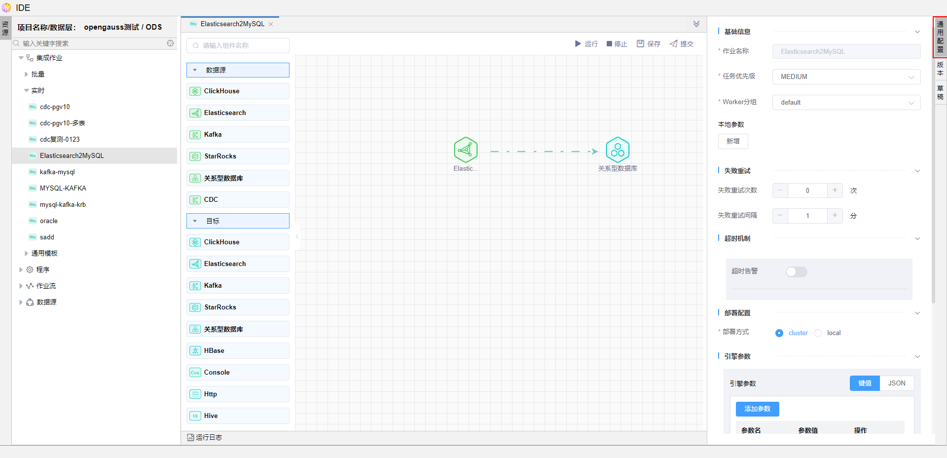947x458 pixels.
Task: Increase the failure retry count
Action: tap(835, 191)
